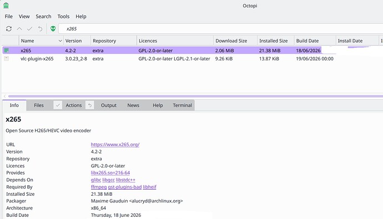Switch to the Files tab
Viewport: 383px width, 219px height.
click(x=39, y=105)
